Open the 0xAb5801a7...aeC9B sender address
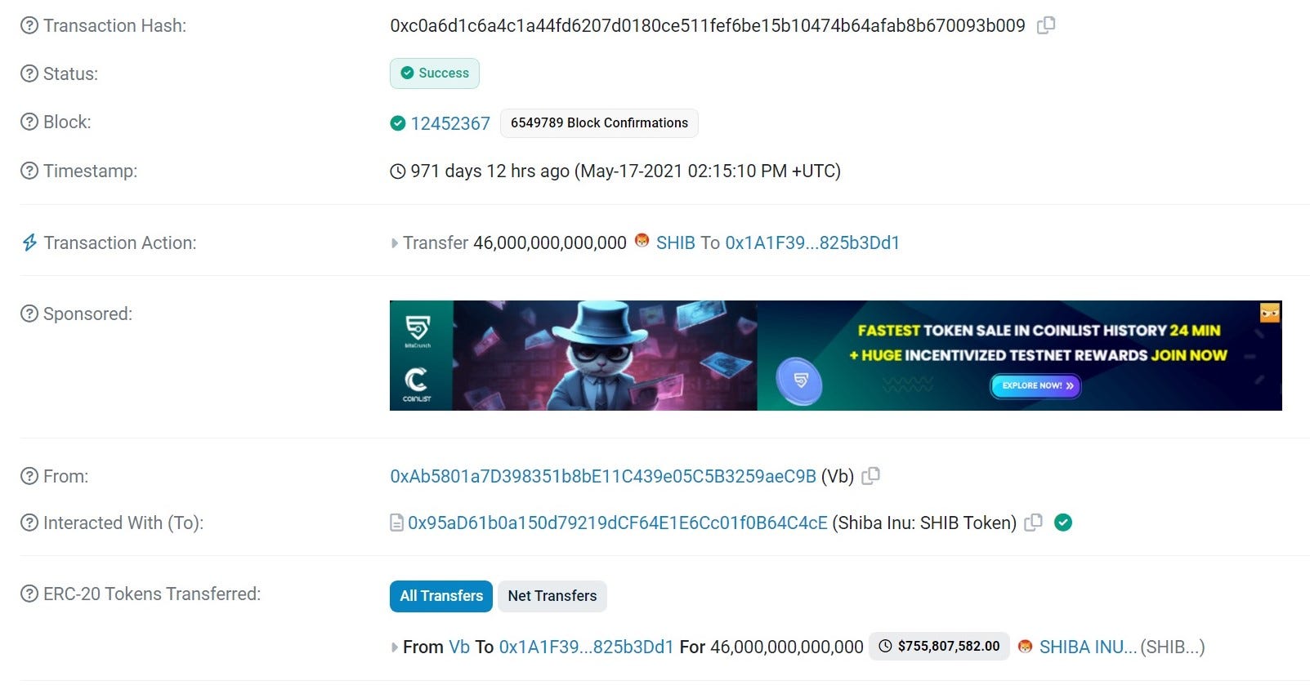Viewport: 1310px width, 694px height. 603,476
